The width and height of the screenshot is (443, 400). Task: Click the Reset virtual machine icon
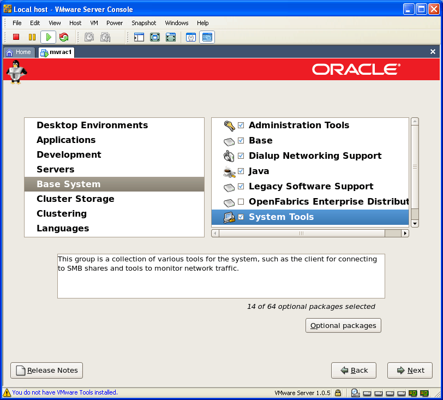64,37
